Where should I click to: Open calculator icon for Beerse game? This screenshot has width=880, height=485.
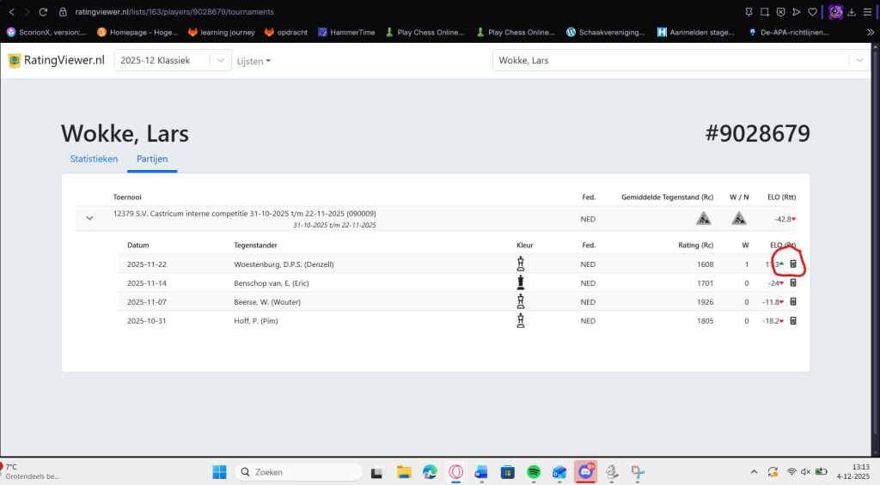point(793,302)
